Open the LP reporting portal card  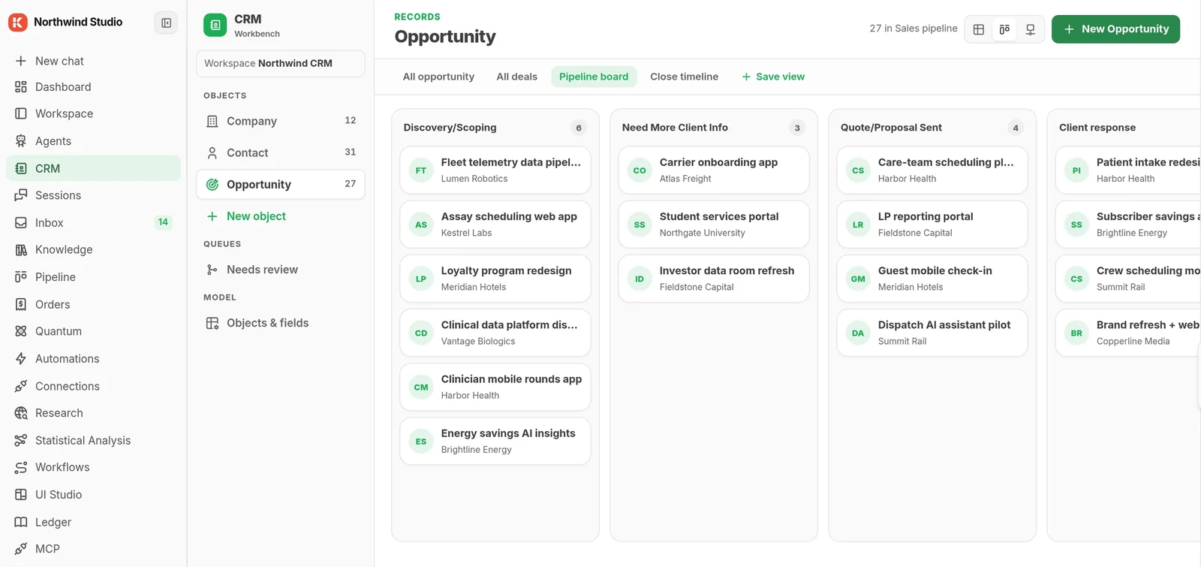pos(932,225)
